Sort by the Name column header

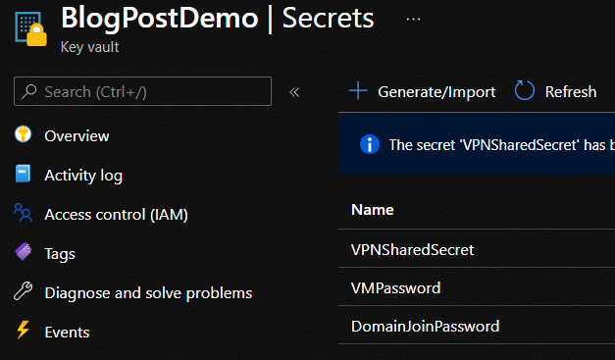click(x=372, y=210)
